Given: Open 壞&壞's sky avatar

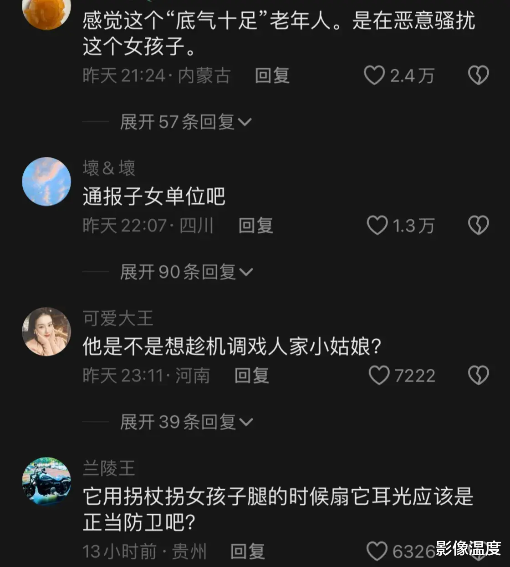Looking at the screenshot, I should click(x=46, y=181).
